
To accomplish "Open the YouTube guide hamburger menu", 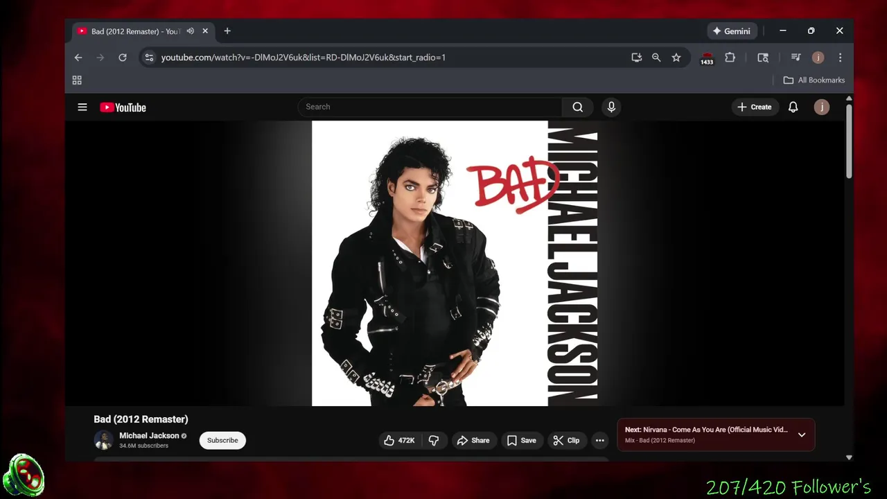I will (x=82, y=107).
